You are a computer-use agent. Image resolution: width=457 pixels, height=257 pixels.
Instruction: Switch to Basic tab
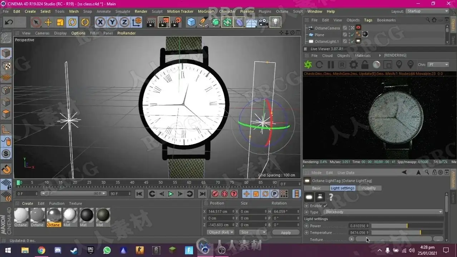point(316,188)
